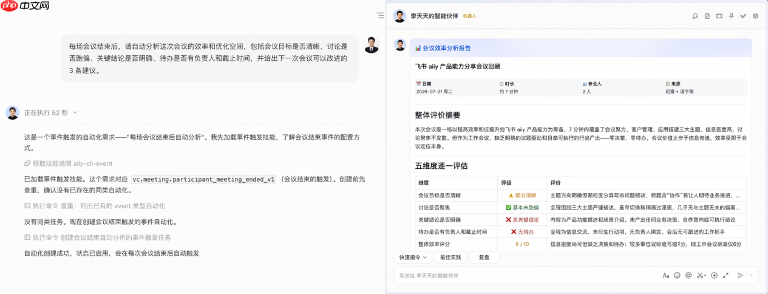Click the scissors screenshot icon
This screenshot has height=294, width=768.
(701, 275)
